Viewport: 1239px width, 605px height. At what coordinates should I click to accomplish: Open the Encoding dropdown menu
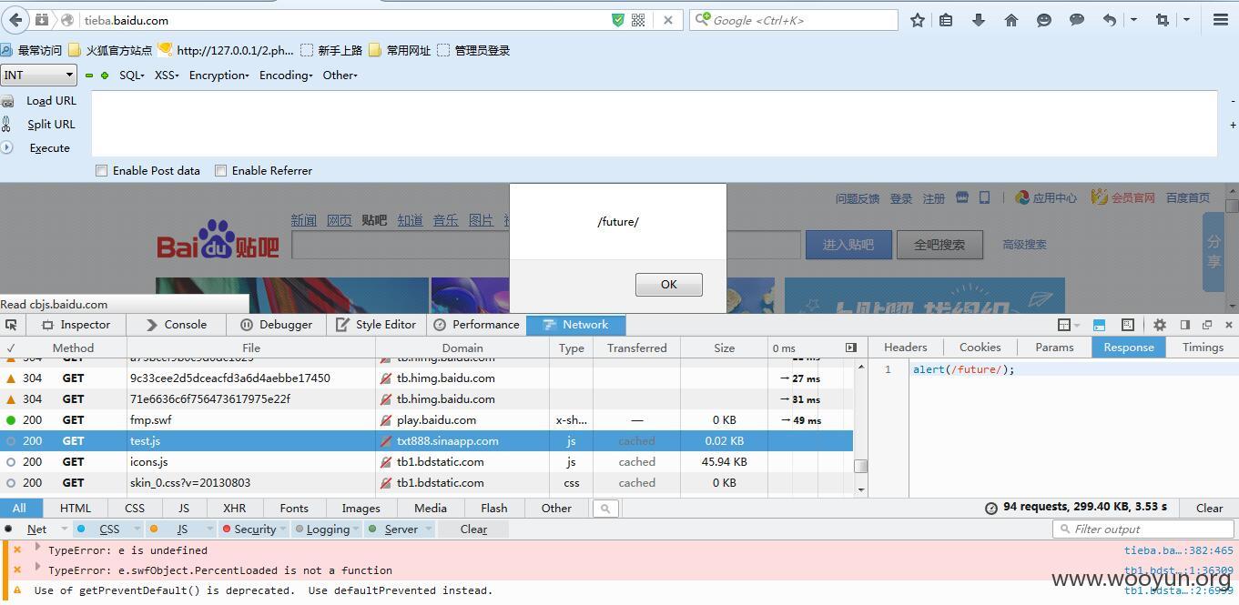(286, 76)
